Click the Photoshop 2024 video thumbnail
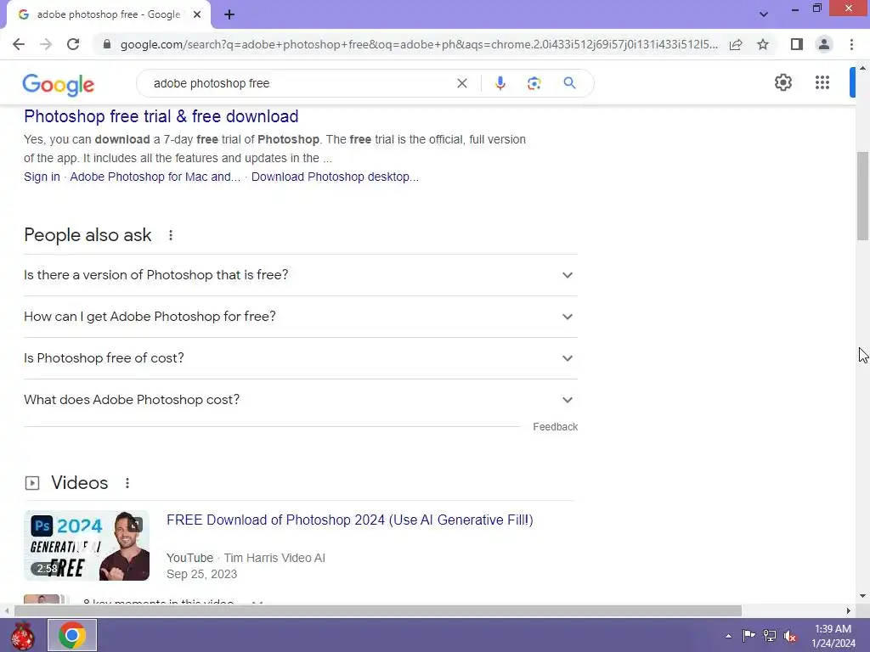 [87, 546]
